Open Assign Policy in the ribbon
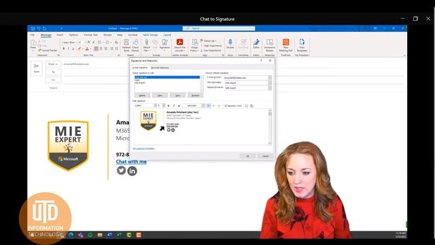Image resolution: width=435 pixels, height=245 pixels. tap(194, 46)
